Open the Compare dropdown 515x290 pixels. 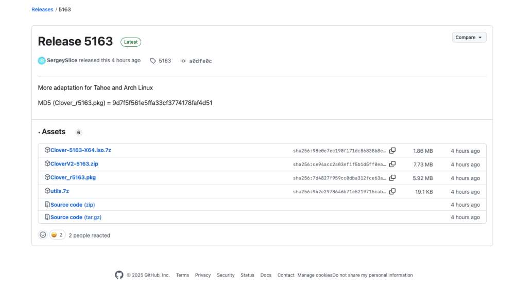pos(469,38)
